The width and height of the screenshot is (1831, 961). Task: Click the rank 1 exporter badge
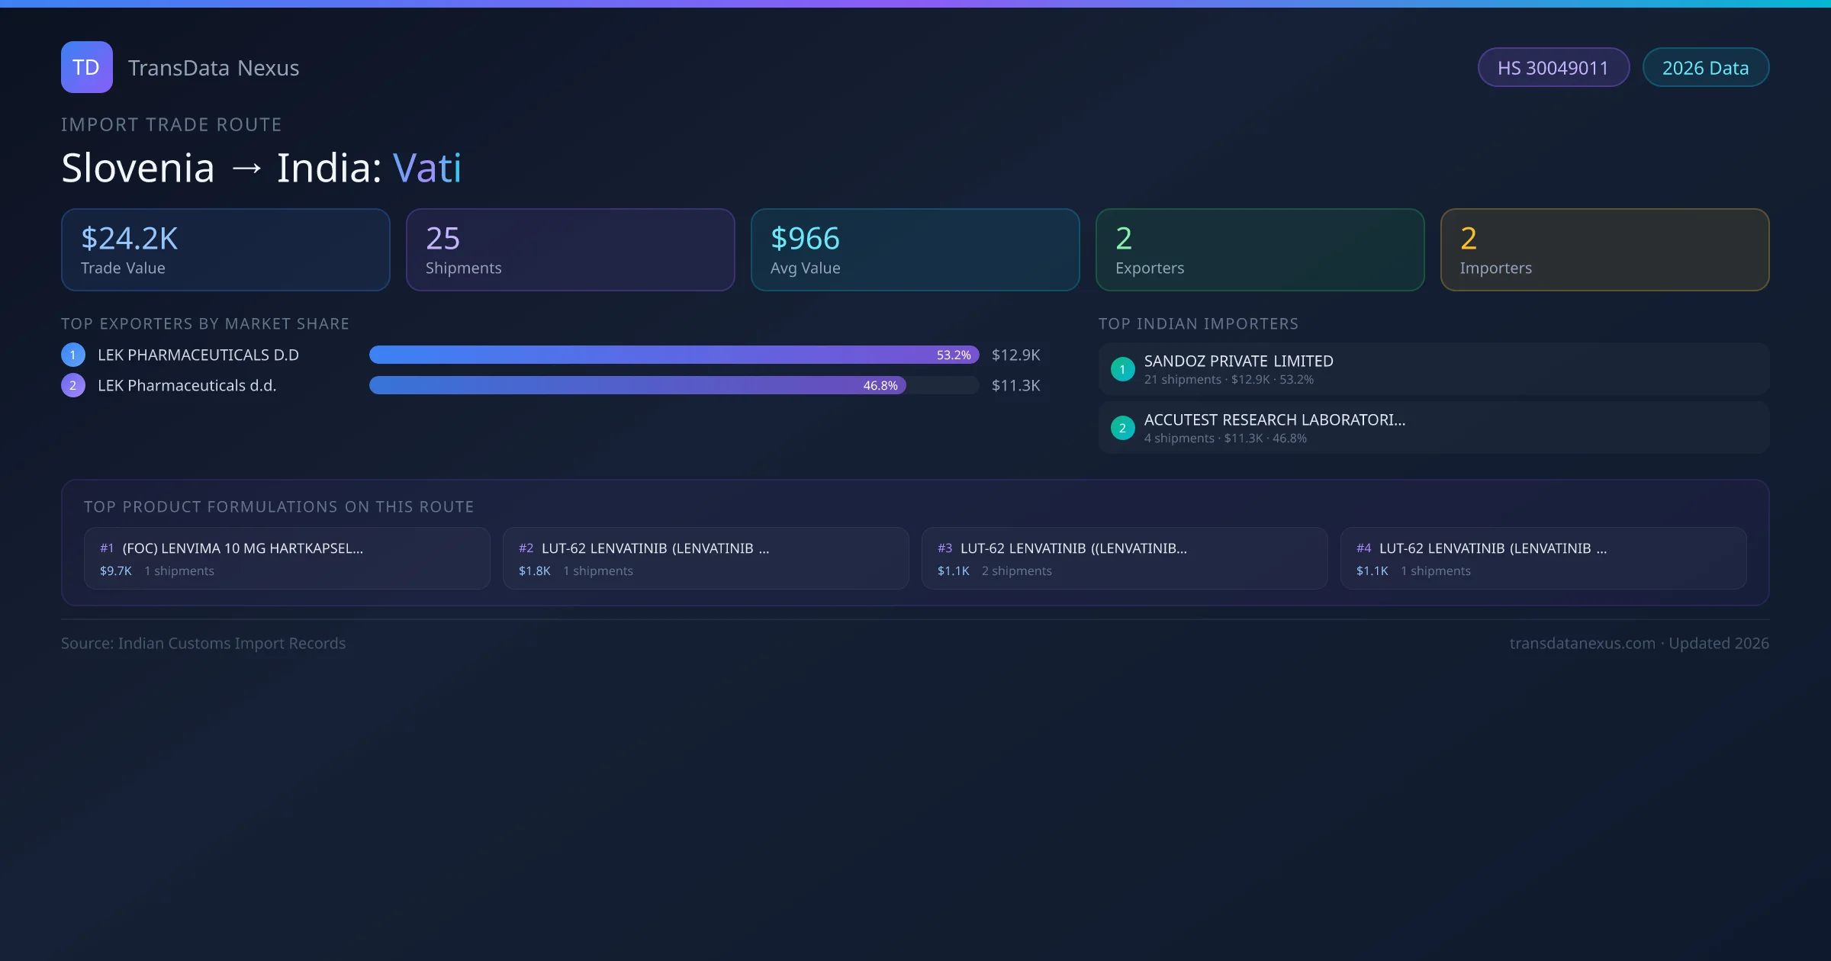[x=73, y=355]
